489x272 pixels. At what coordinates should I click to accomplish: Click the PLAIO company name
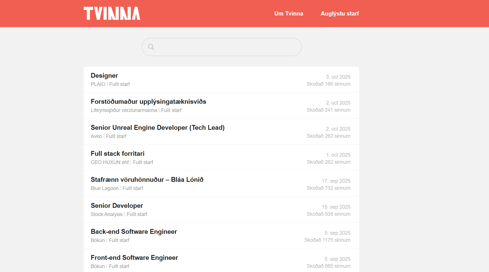click(x=98, y=84)
